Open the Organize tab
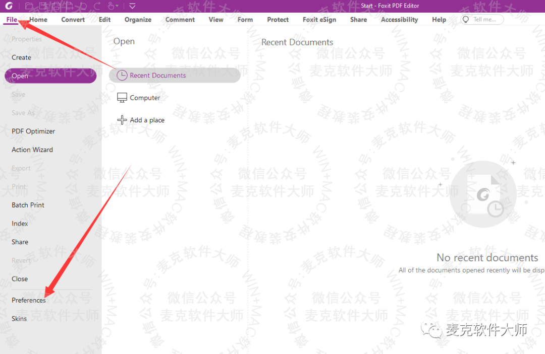The image size is (545, 354). [138, 20]
